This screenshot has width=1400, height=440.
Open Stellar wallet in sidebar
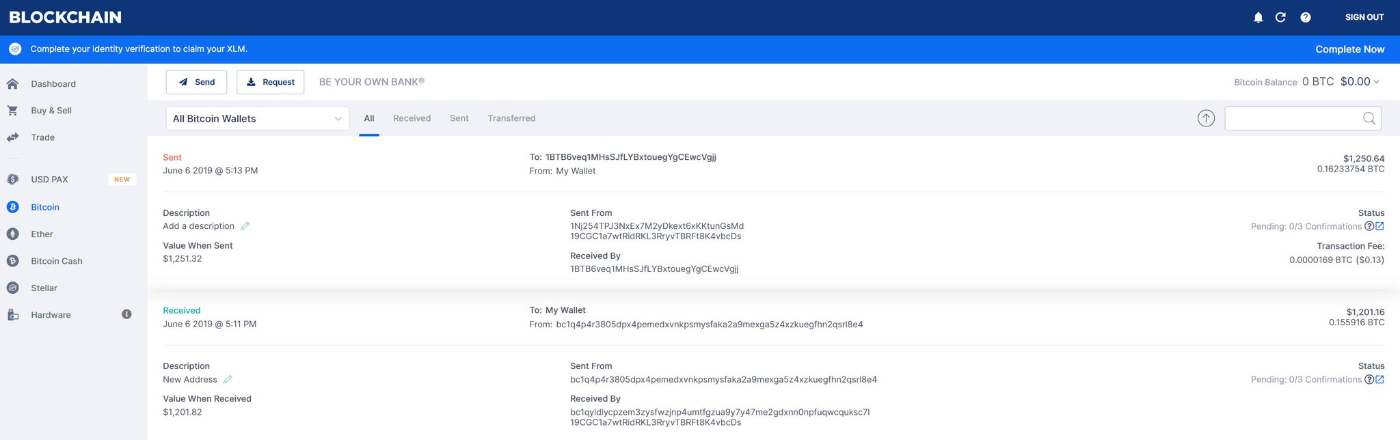click(44, 288)
